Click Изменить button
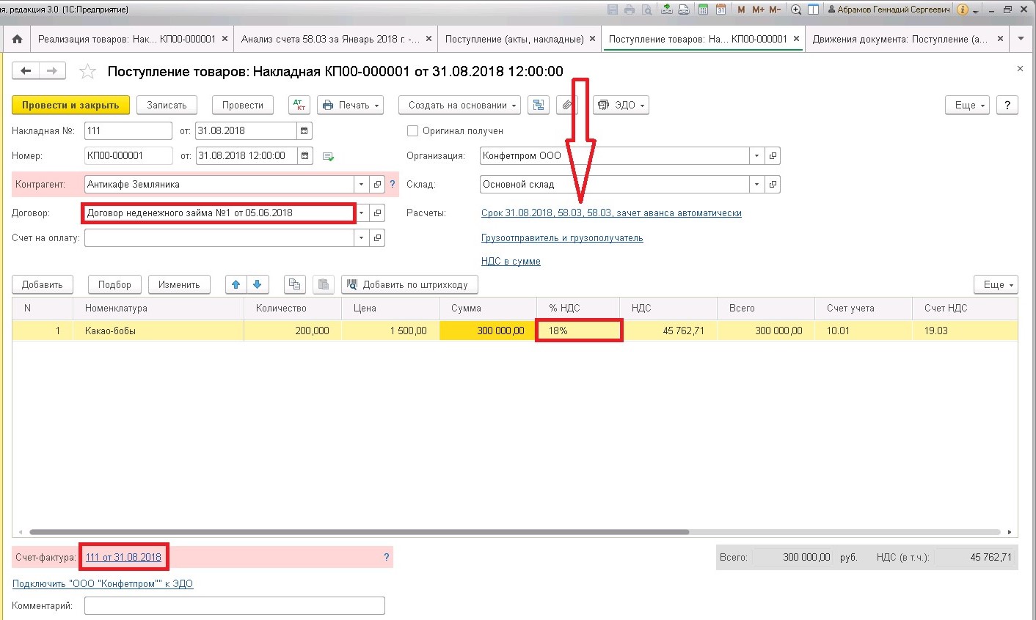Image resolution: width=1036 pixels, height=620 pixels. coord(179,284)
